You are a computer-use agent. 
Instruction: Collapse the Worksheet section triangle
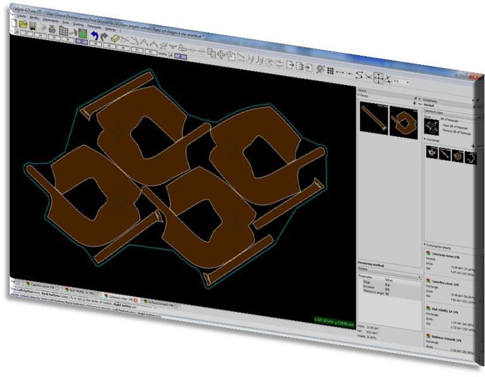[x=425, y=139]
